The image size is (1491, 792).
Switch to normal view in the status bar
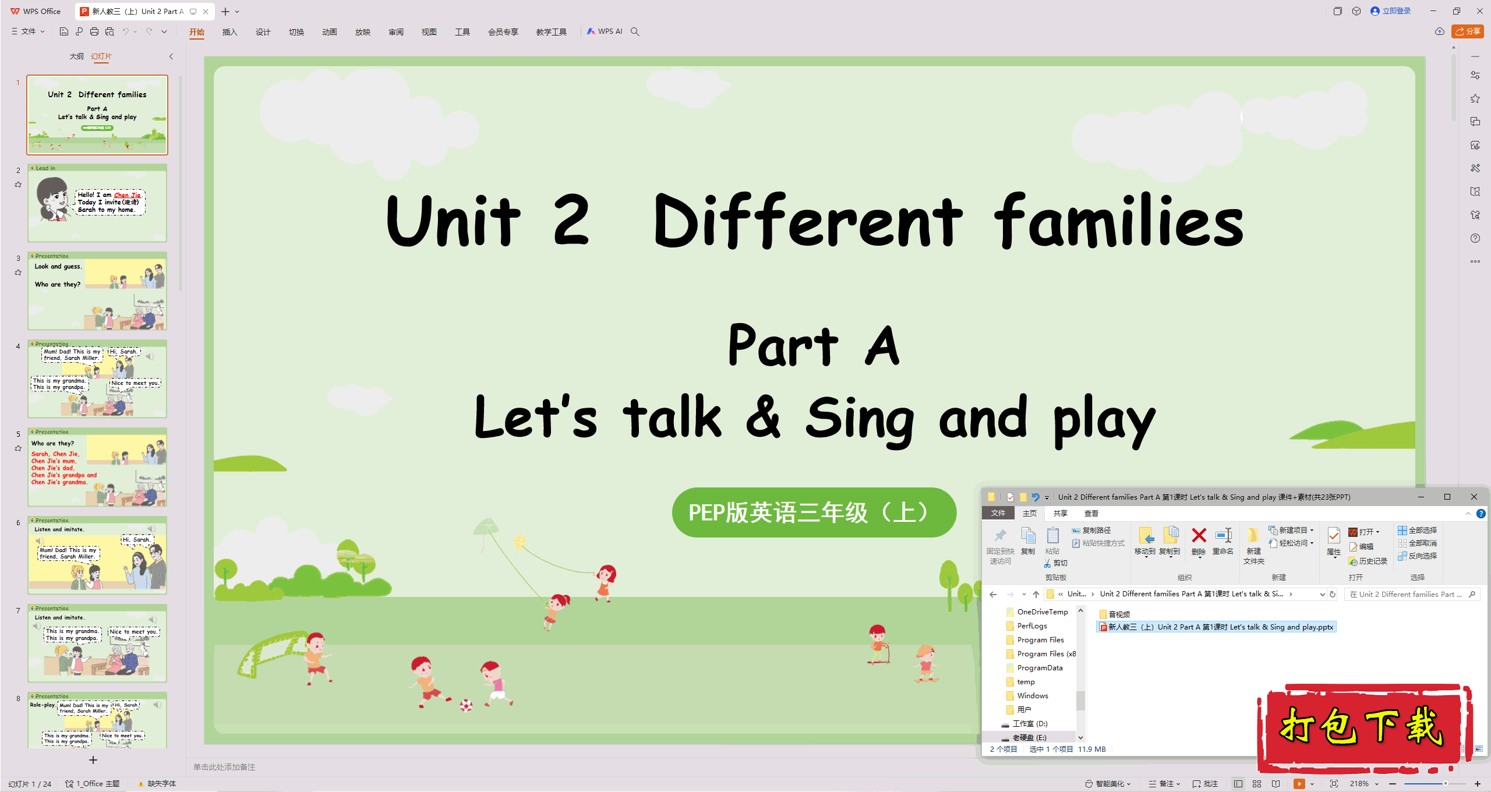point(1238,784)
